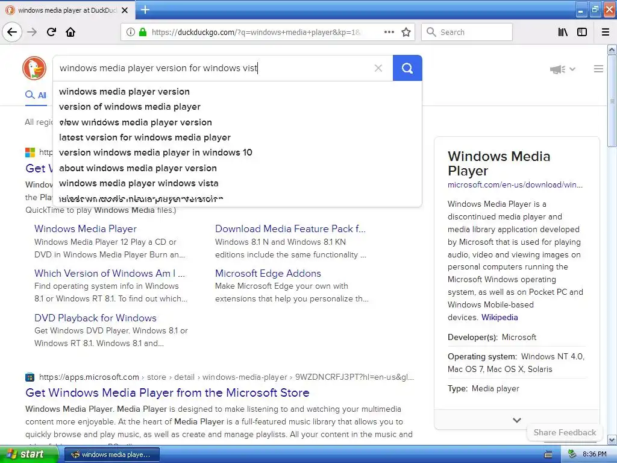
Task: Click the apps.microsoft.com result URL
Action: pos(227,377)
